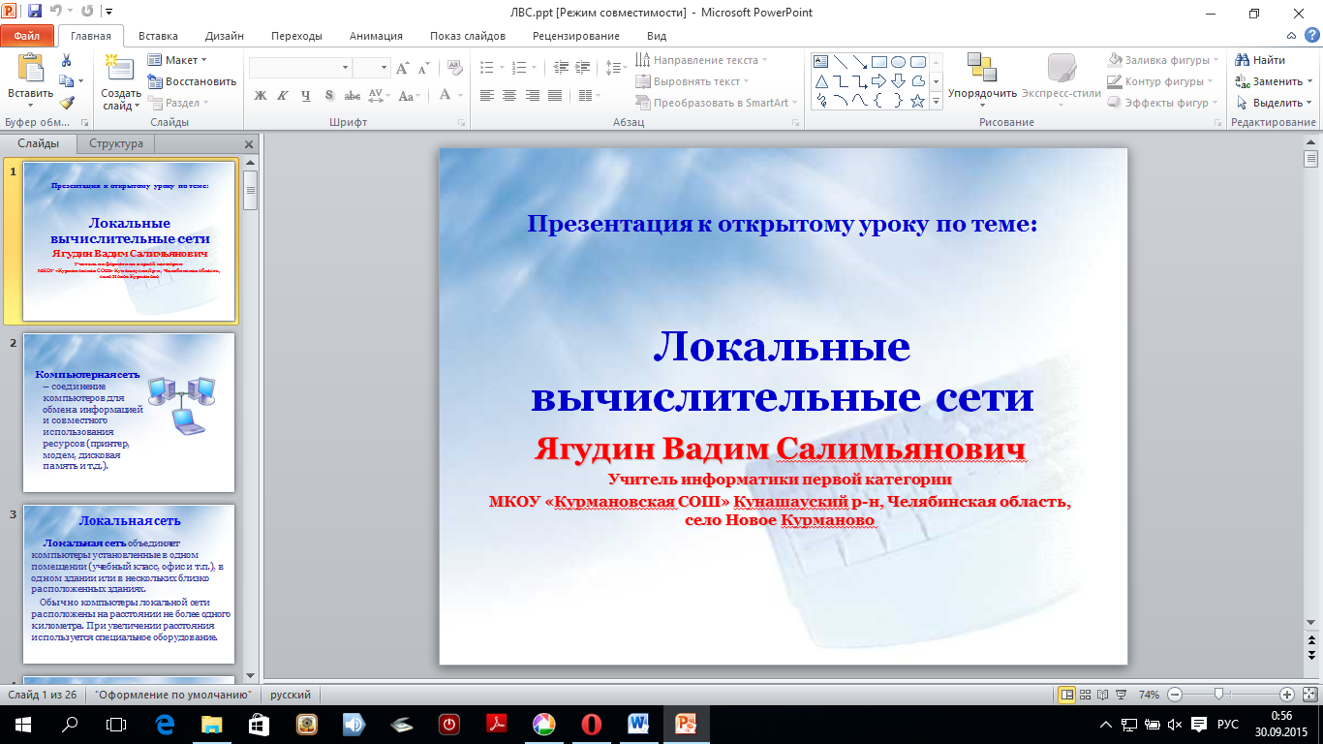Select the right arrow shape in gallery
The image size is (1323, 744).
(879, 80)
